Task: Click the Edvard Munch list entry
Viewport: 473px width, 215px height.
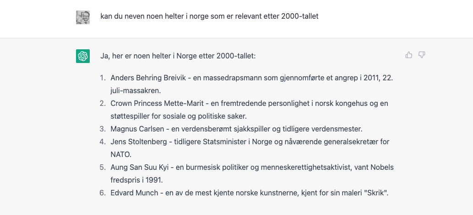Action: pos(250,193)
